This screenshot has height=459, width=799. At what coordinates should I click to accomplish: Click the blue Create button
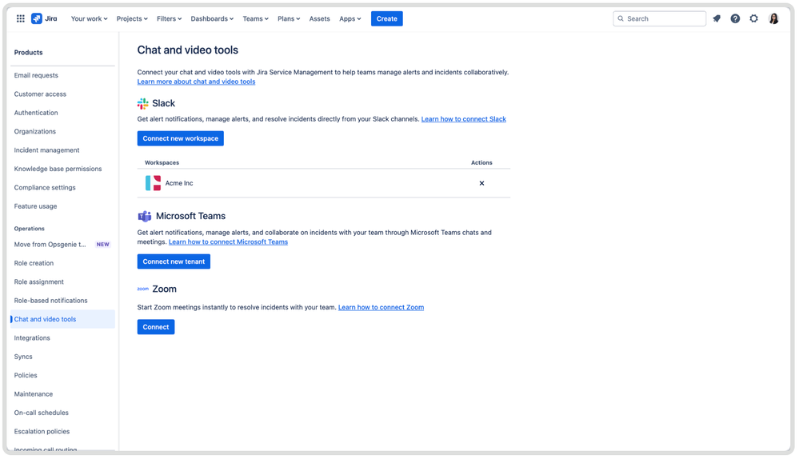(x=387, y=19)
